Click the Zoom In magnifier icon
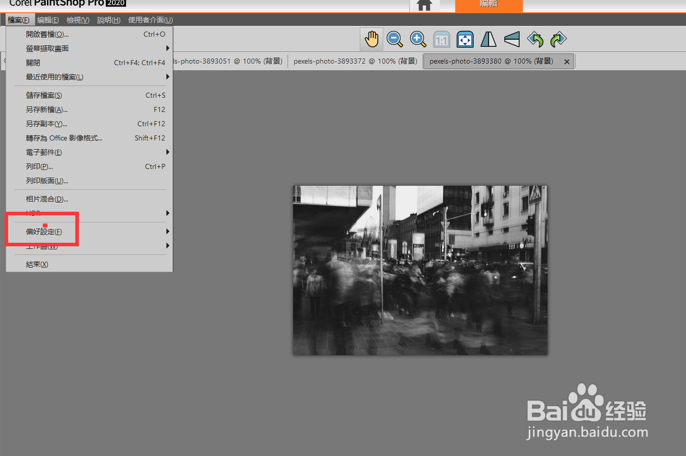The height and width of the screenshot is (456, 686). click(x=418, y=39)
